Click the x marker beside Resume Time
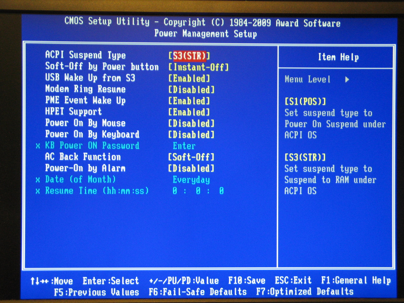 tap(38, 191)
